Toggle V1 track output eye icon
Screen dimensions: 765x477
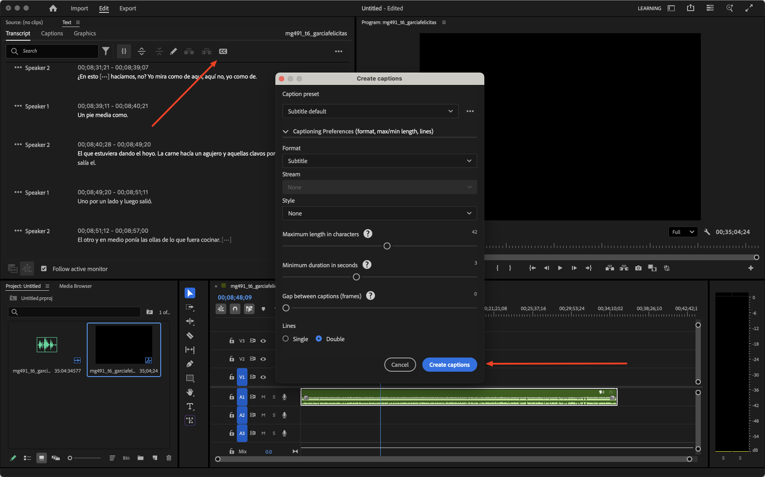(x=263, y=377)
